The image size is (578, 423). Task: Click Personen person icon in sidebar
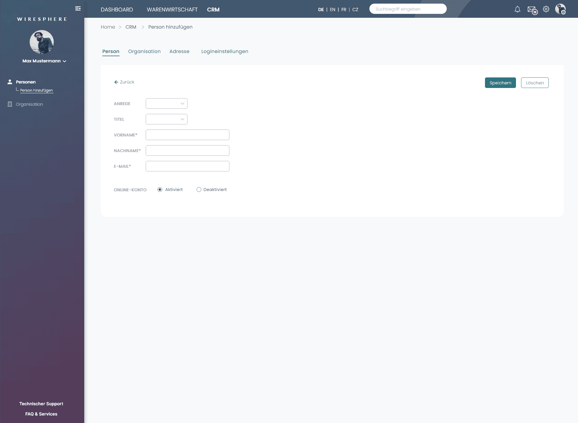tap(10, 82)
